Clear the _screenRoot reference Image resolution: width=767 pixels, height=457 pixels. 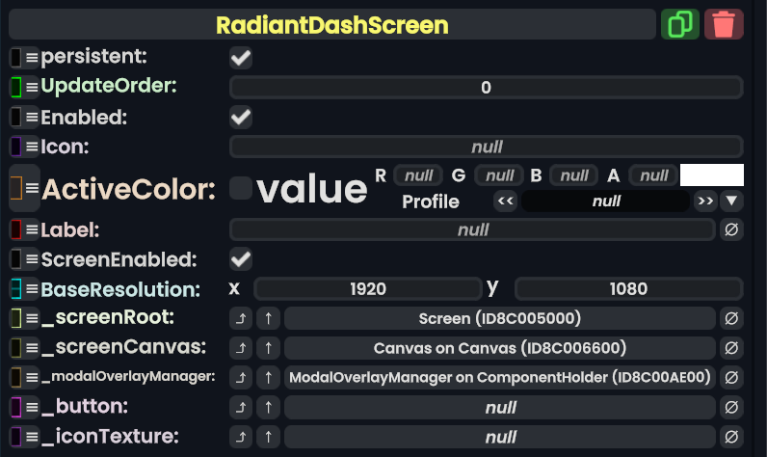click(x=731, y=318)
